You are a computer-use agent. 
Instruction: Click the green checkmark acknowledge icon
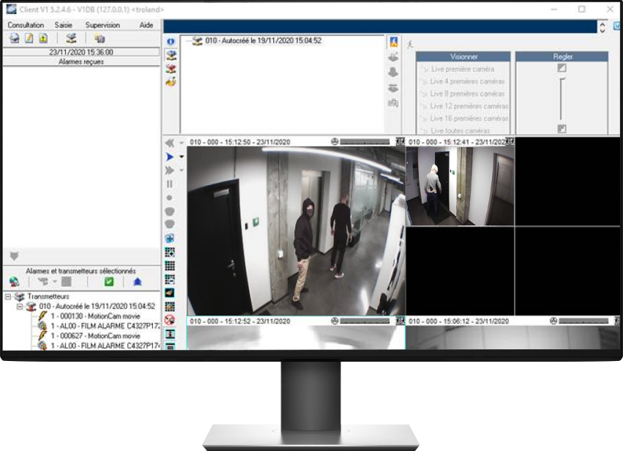[x=109, y=282]
